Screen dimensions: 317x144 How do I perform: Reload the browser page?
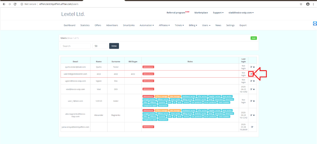(x=15, y=4)
